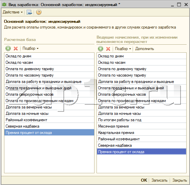Click the application icon in the title bar
190x185 pixels.
point(4,5)
